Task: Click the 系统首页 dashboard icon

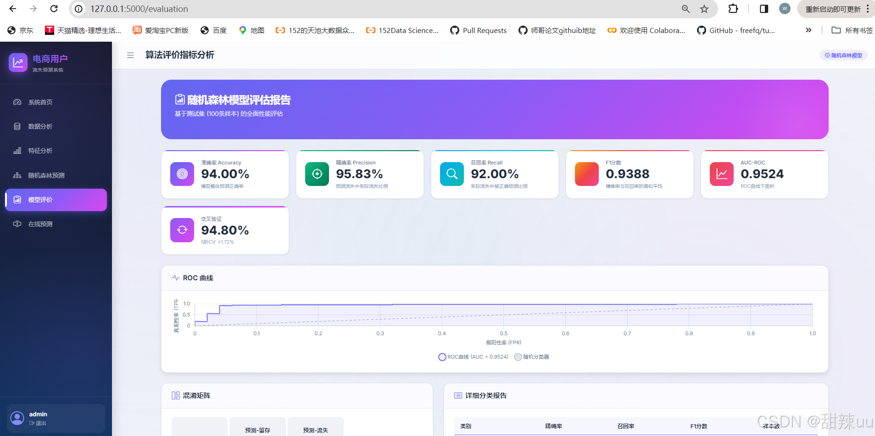Action: [x=17, y=102]
